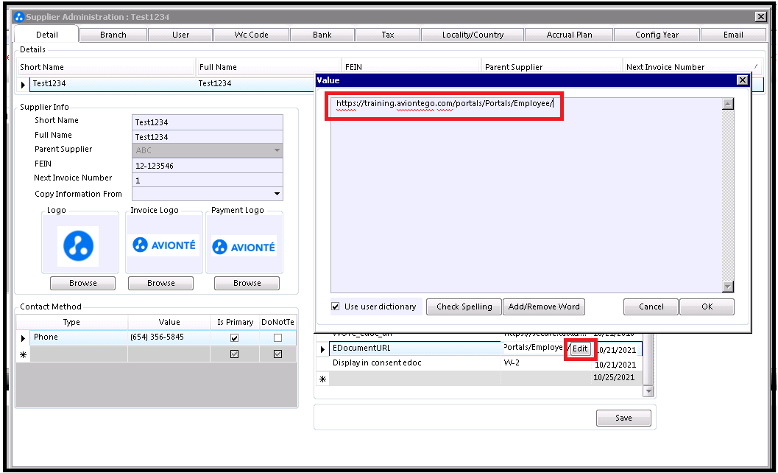Click the Payment Logo Avionté image
Image resolution: width=778 pixels, height=473 pixels.
pyautogui.click(x=244, y=247)
